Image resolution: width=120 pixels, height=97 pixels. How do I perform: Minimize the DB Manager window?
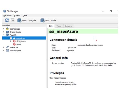[103, 11]
